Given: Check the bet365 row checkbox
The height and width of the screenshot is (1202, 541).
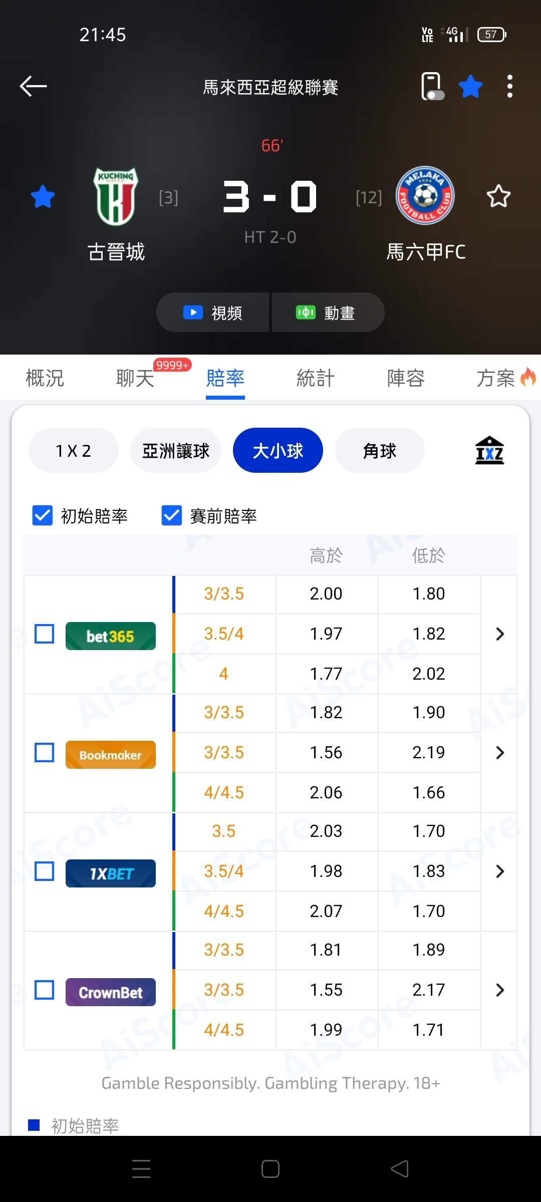Looking at the screenshot, I should [45, 634].
